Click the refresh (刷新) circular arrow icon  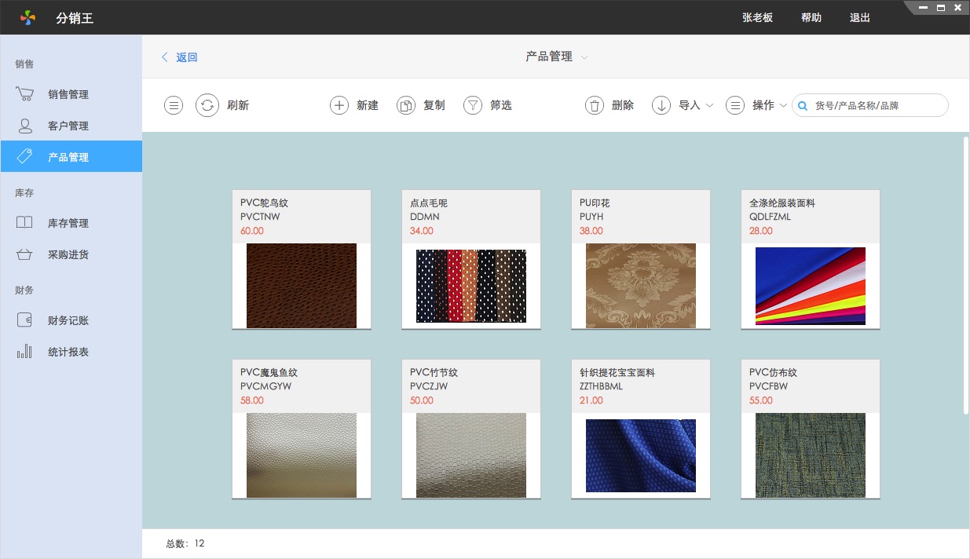point(207,105)
